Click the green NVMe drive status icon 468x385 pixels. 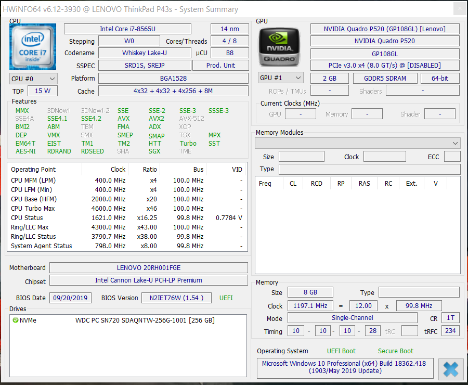(15, 320)
